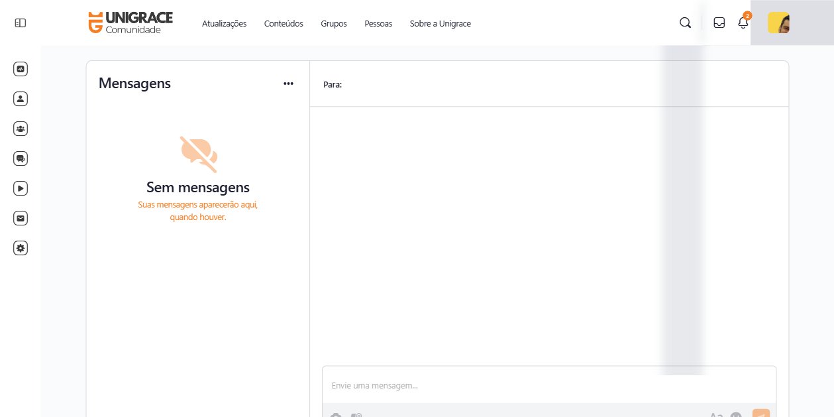Open the video play sidebar icon
The image size is (834, 417).
(x=21, y=188)
